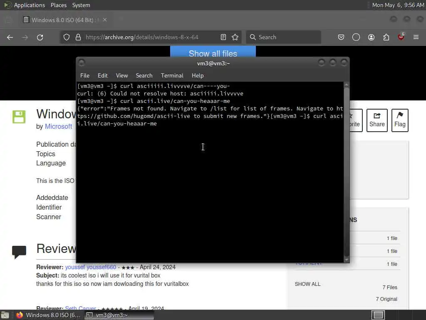Image resolution: width=426 pixels, height=320 pixels.
Task: Open the tracking protection shield icon
Action: coord(67,37)
